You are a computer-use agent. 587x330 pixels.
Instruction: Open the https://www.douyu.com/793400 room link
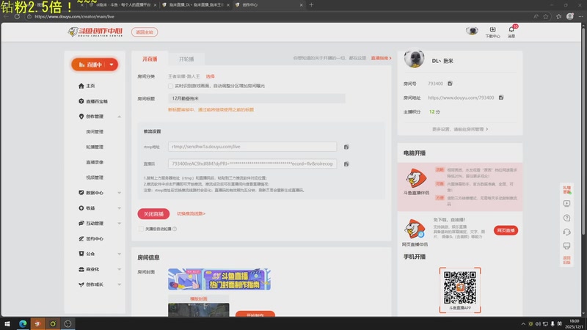(461, 98)
